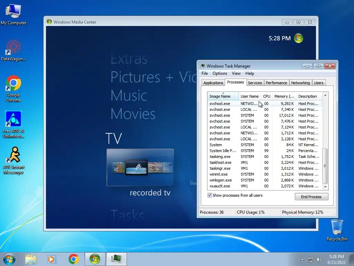
Task: Open the Recycle Bin
Action: tap(337, 230)
